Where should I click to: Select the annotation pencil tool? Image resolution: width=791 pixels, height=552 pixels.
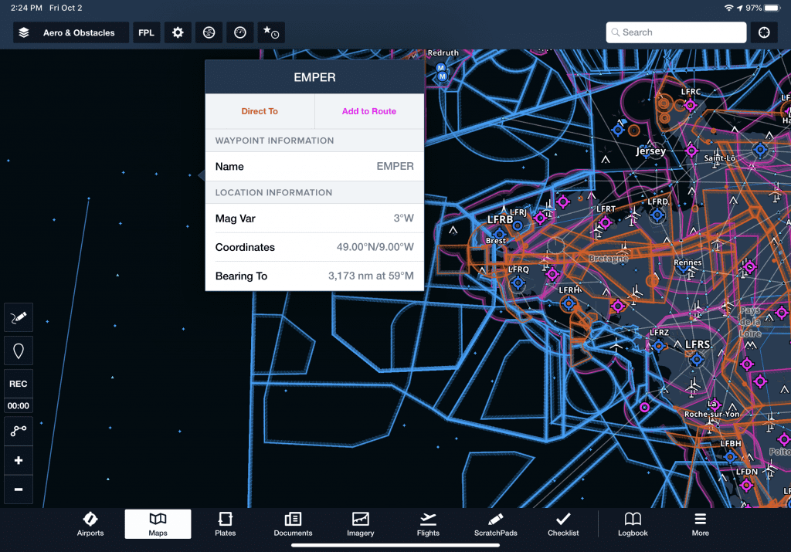(18, 317)
